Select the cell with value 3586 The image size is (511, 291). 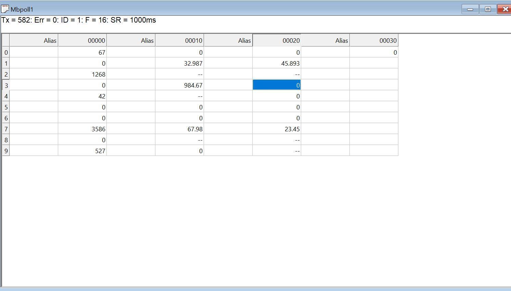[82, 129]
